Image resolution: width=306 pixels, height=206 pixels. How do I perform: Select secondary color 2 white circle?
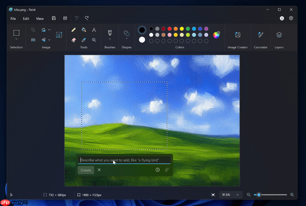point(142,40)
